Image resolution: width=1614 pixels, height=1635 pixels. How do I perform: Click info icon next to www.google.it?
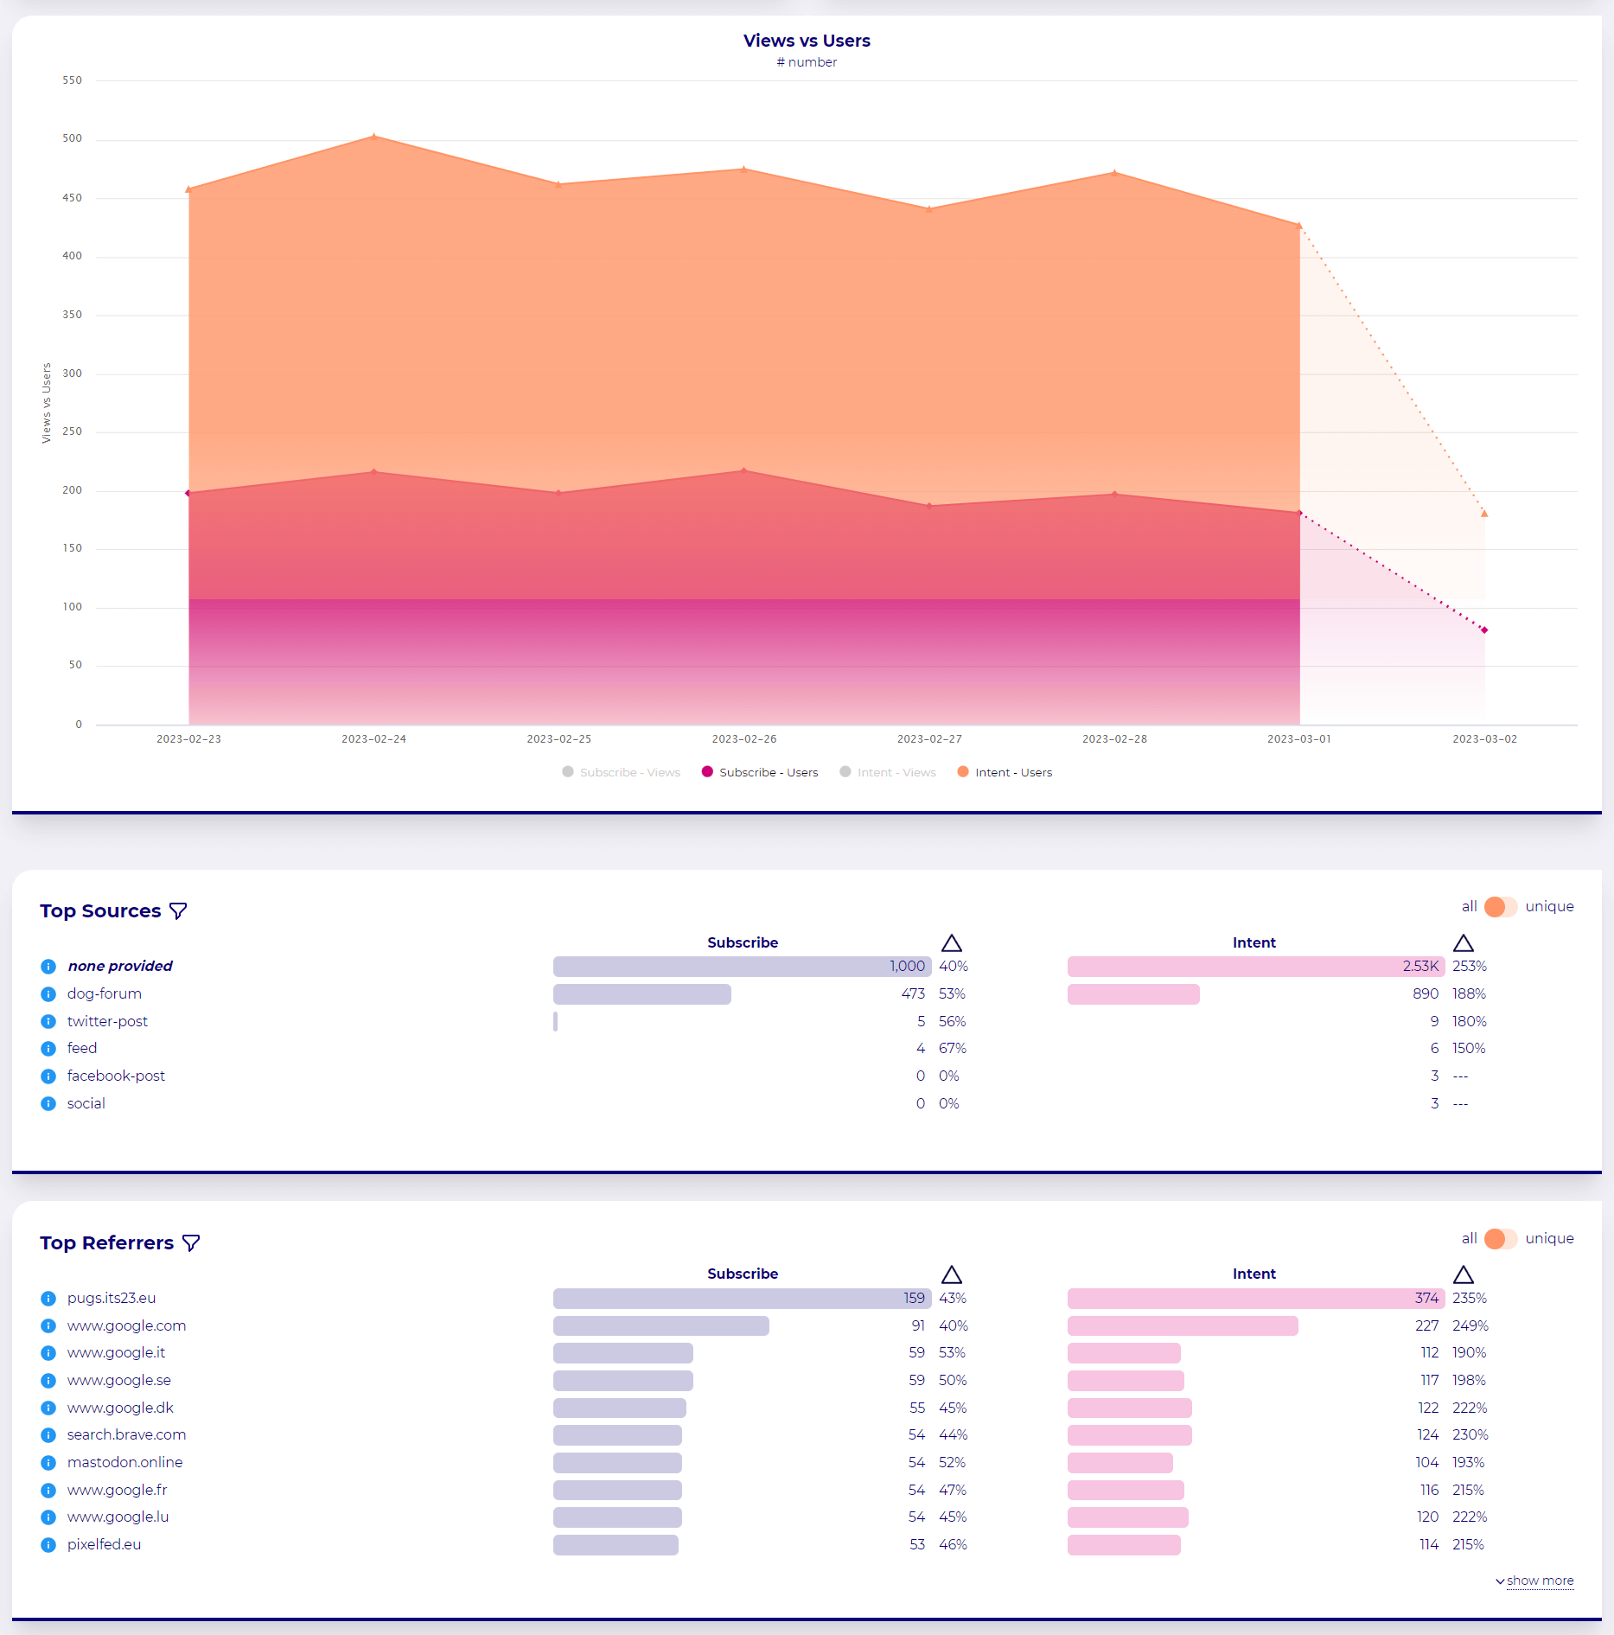tap(48, 1353)
